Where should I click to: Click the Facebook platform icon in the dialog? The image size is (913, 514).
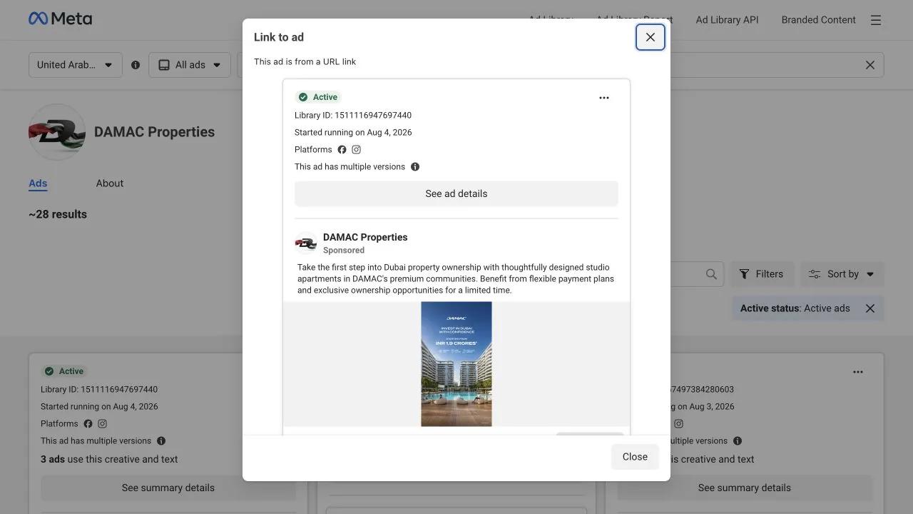[x=342, y=150]
